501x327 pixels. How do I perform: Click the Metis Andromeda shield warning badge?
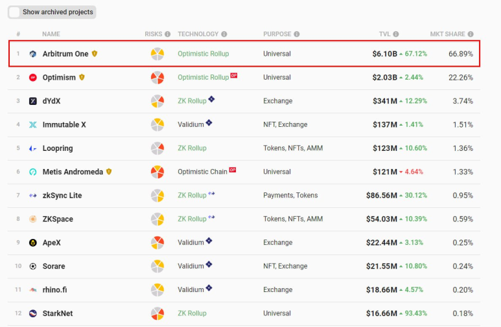click(109, 172)
